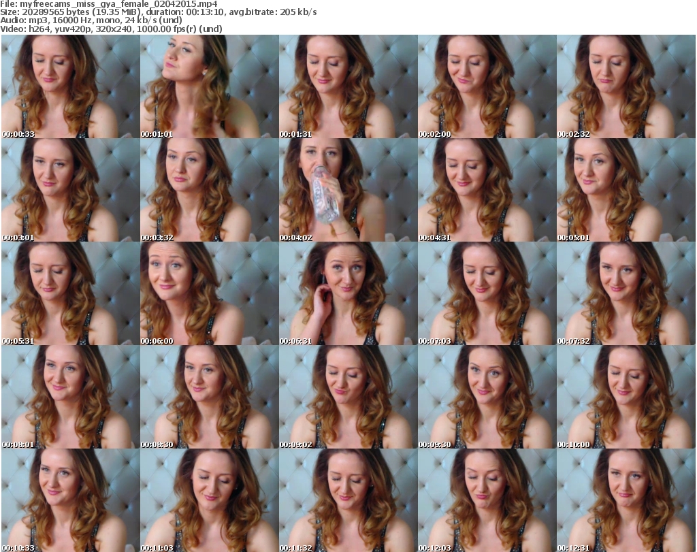Select the frame stamped 00:01:01
The width and height of the screenshot is (697, 552).
pos(210,86)
